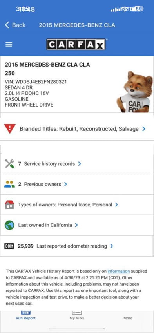Expand Last reported odometer reading chevron

pos(112,246)
